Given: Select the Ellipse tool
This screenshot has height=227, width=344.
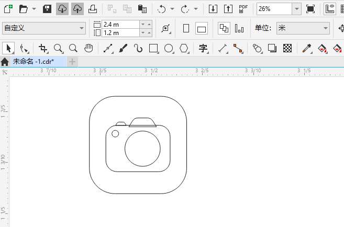Looking at the screenshot, I should 169,48.
